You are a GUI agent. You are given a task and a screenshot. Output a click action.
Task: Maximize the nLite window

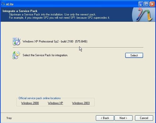click(147, 4)
